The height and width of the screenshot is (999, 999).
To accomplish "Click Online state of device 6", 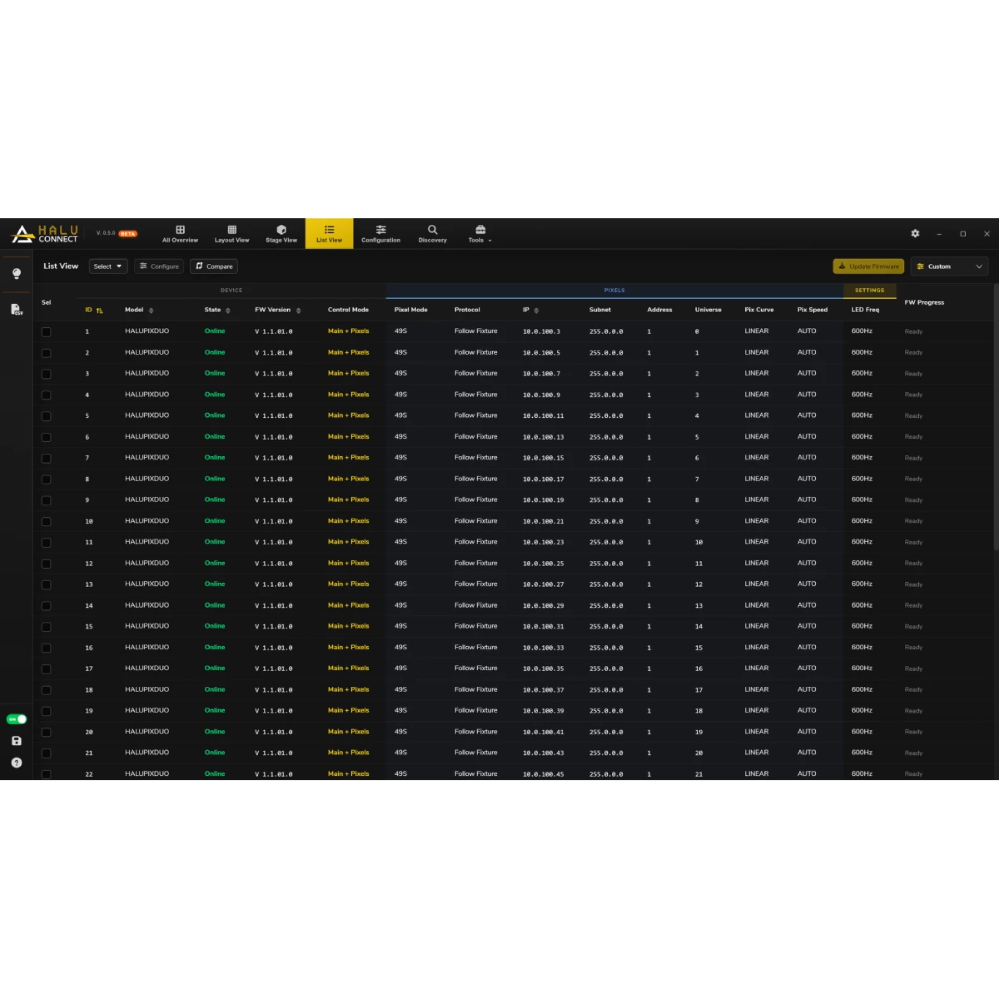I will click(214, 437).
